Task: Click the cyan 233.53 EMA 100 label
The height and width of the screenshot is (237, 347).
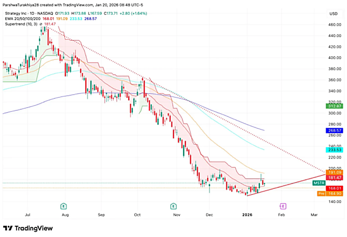Action: 335,150
